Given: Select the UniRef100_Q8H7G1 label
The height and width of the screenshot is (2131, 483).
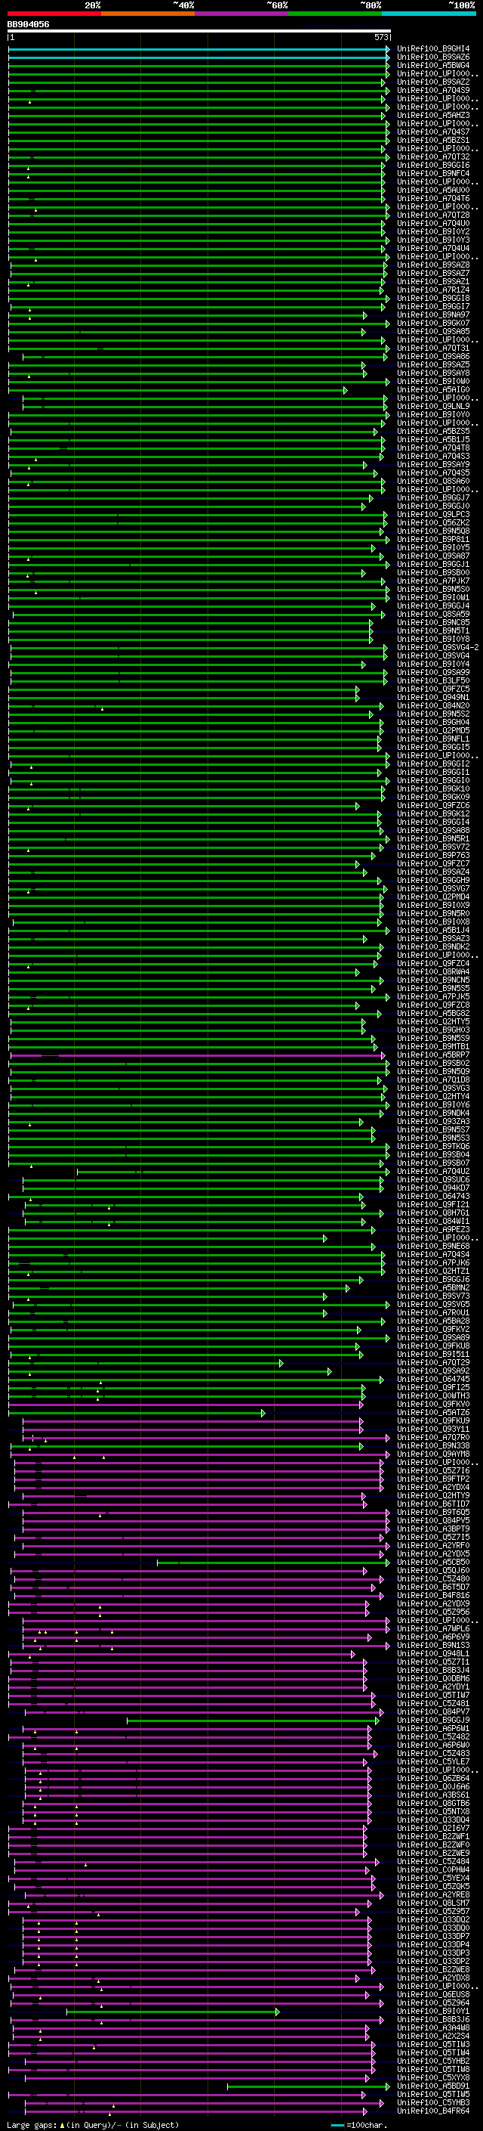Looking at the screenshot, I should coord(433,1213).
